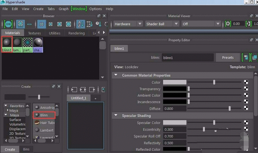The width and height of the screenshot is (258, 153).
Task: Toggle the Browser icon-view mode button
Action: (x=20, y=24)
